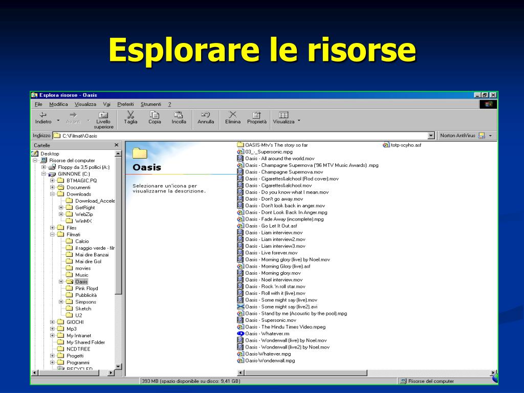Go back with the Indietro button
The width and height of the screenshot is (524, 393).
[43, 118]
